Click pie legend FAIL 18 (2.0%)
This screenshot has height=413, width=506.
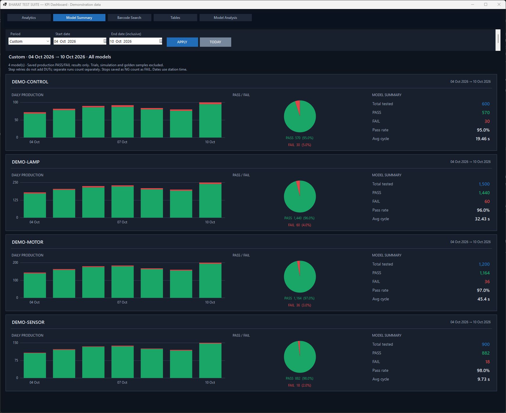tap(299, 385)
